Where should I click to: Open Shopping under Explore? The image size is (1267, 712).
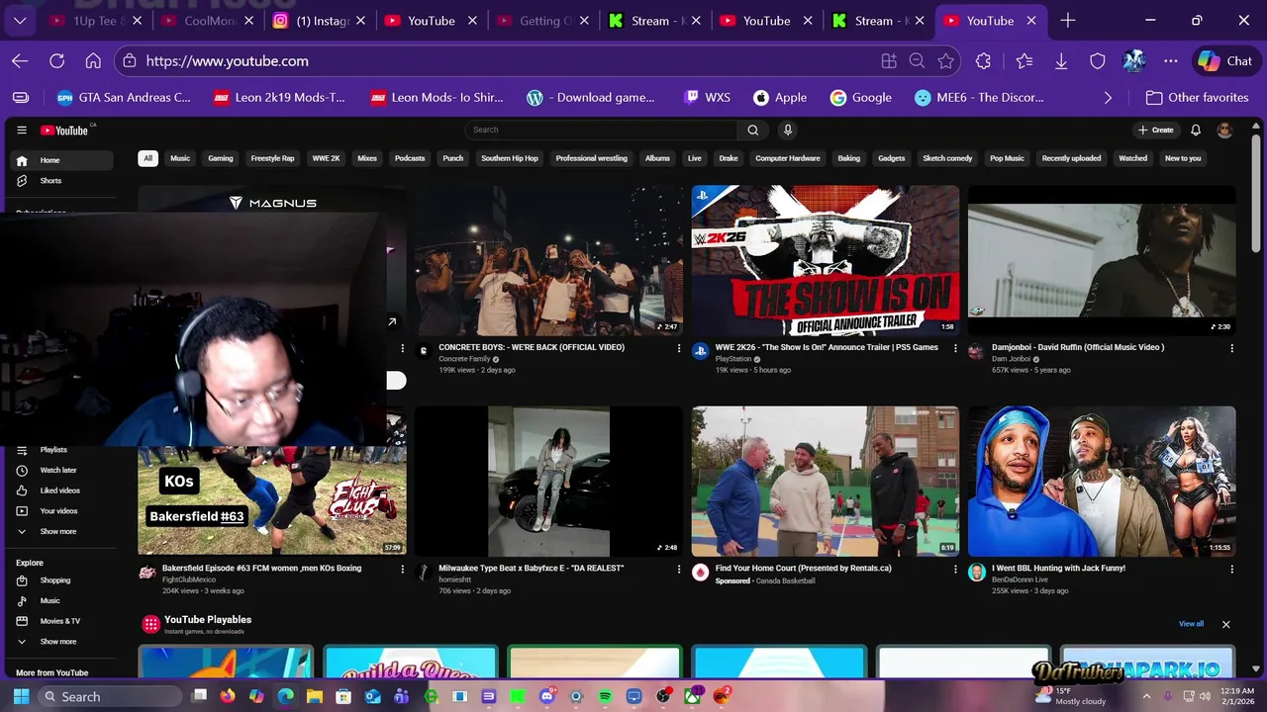[x=54, y=580]
